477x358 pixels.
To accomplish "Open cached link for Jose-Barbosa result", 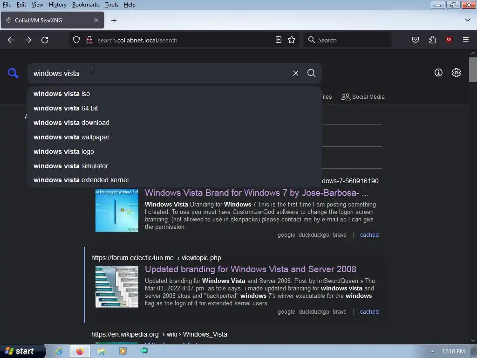I will click(x=369, y=235).
